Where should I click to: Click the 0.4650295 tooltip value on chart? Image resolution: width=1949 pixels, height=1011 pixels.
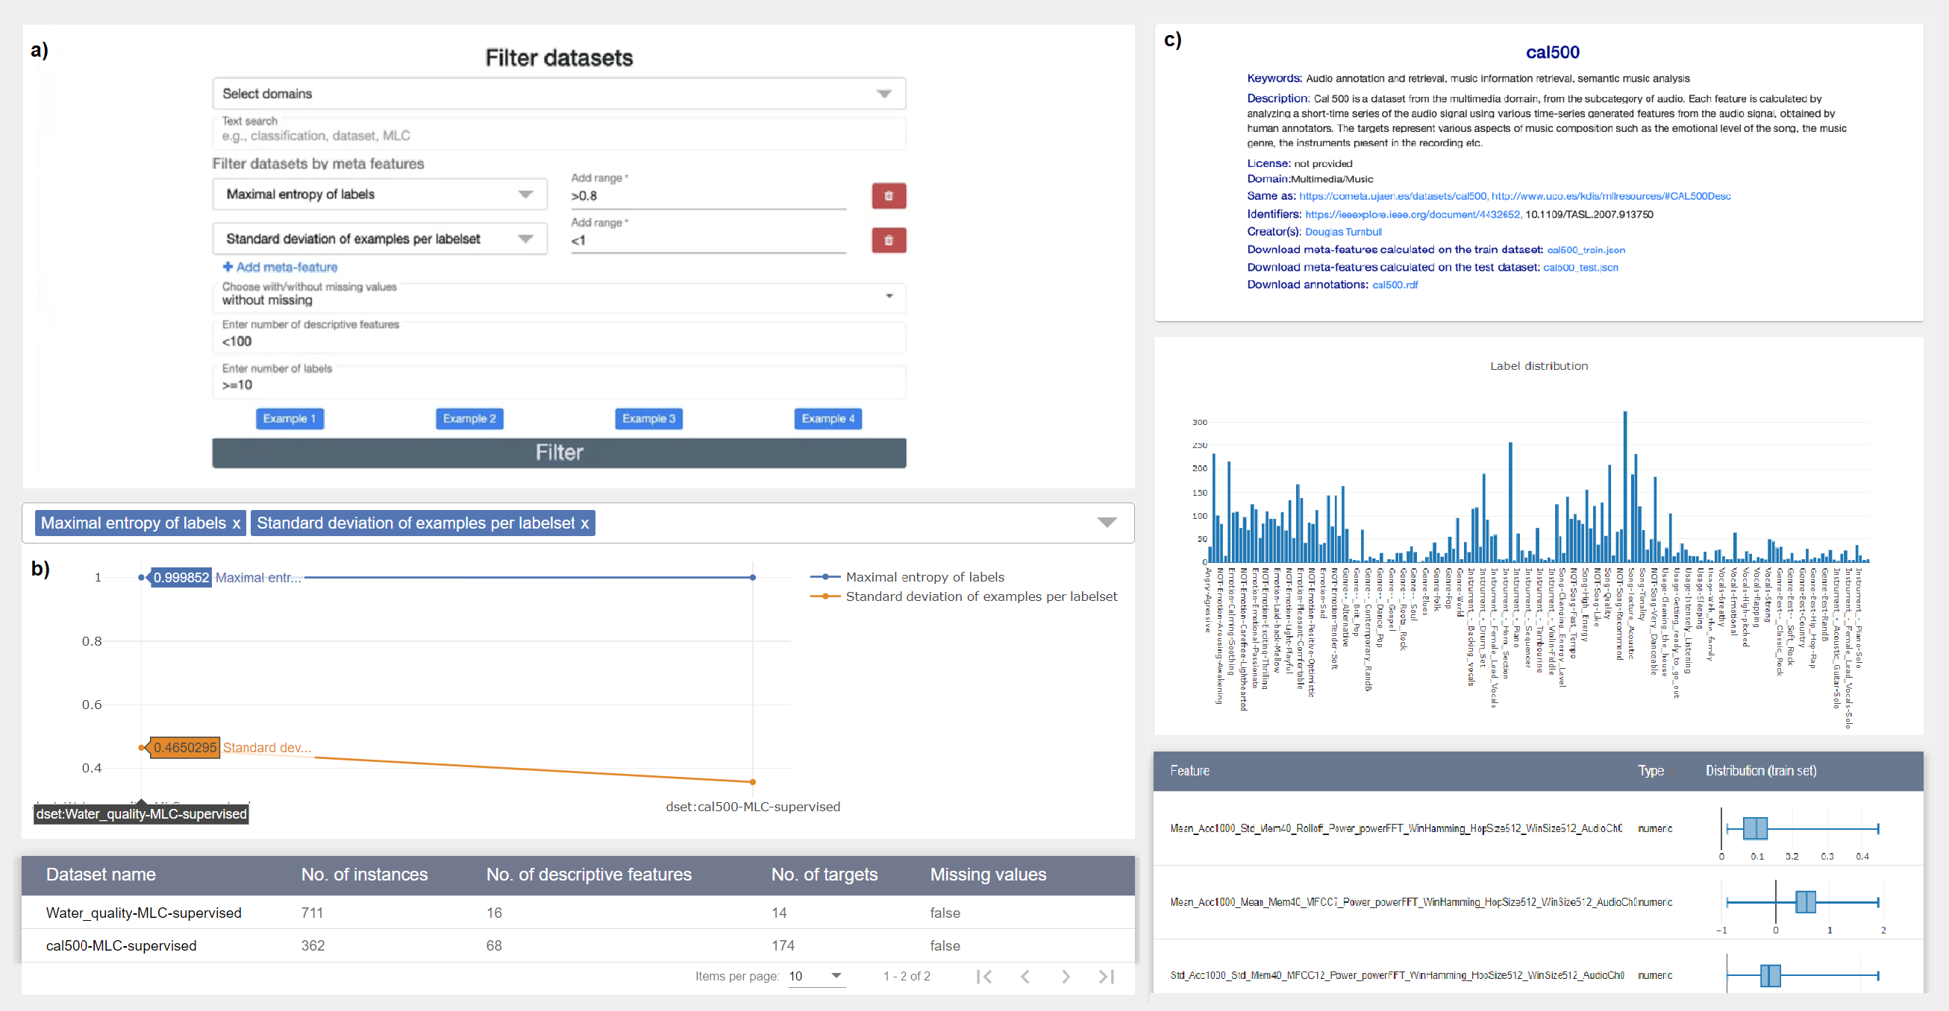click(184, 747)
